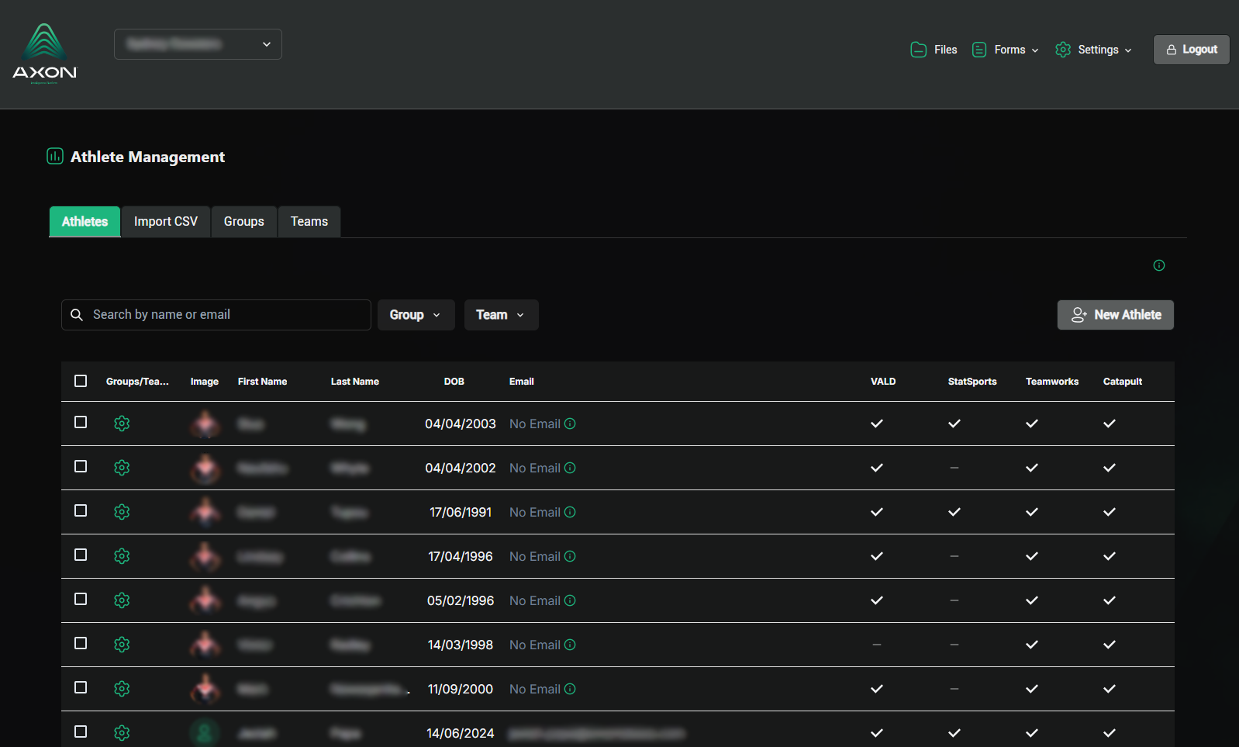Open gear settings for athlete born 14/03/1998
The width and height of the screenshot is (1239, 747).
pos(122,645)
